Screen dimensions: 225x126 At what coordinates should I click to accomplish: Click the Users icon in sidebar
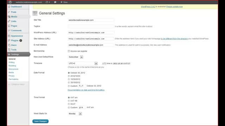click(x=9, y=45)
